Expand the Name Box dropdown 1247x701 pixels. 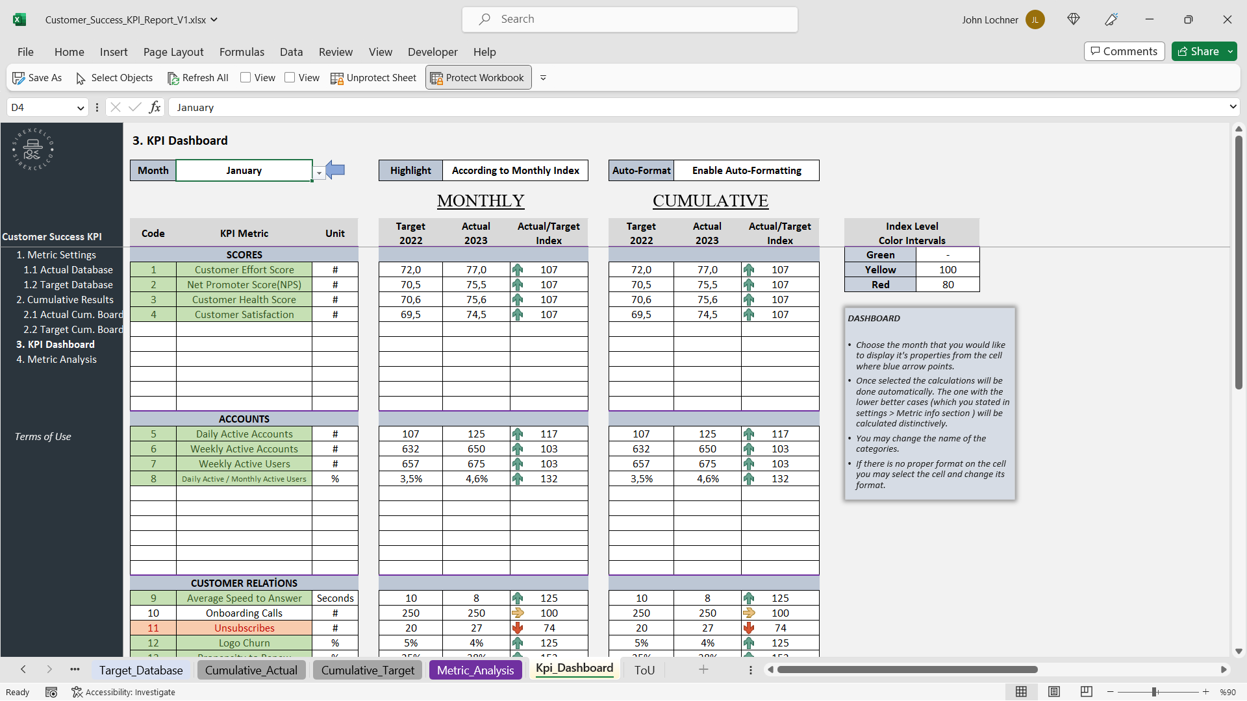[81, 108]
